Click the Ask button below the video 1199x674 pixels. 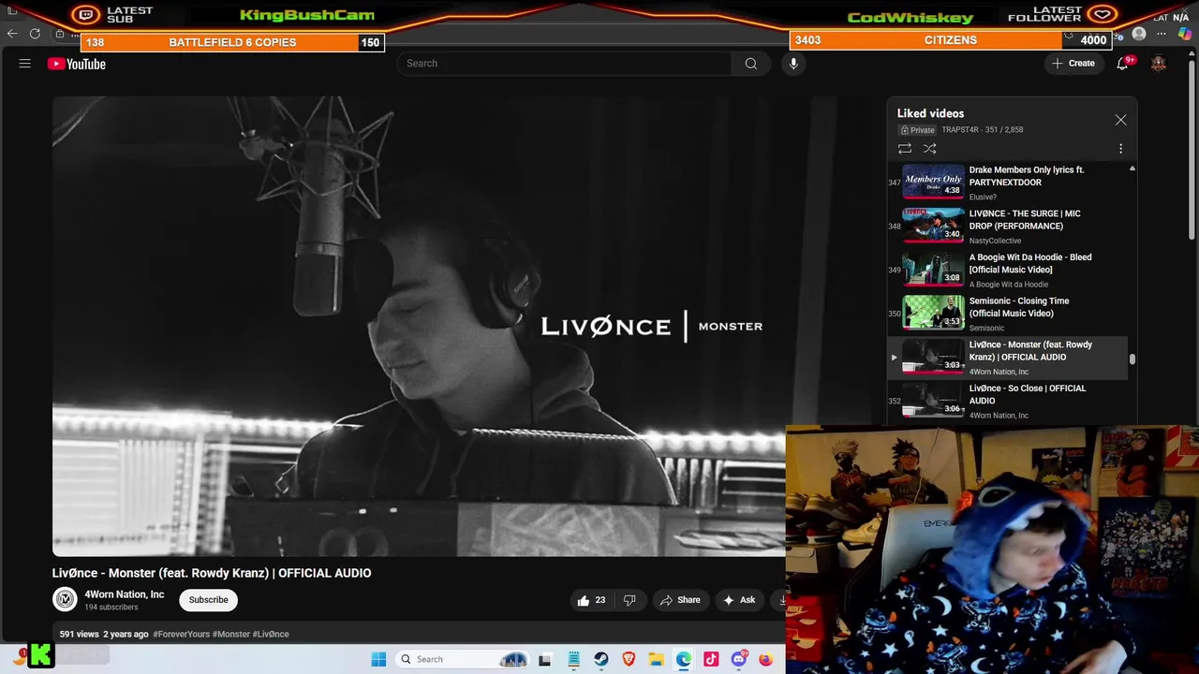(739, 600)
